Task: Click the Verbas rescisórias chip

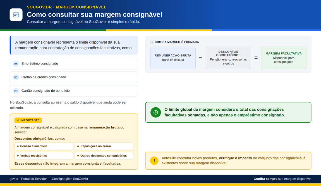Action: tap(44, 156)
